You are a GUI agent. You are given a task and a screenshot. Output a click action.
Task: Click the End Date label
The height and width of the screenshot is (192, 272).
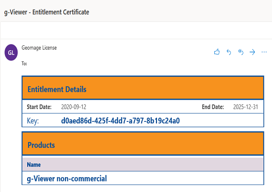click(213, 107)
